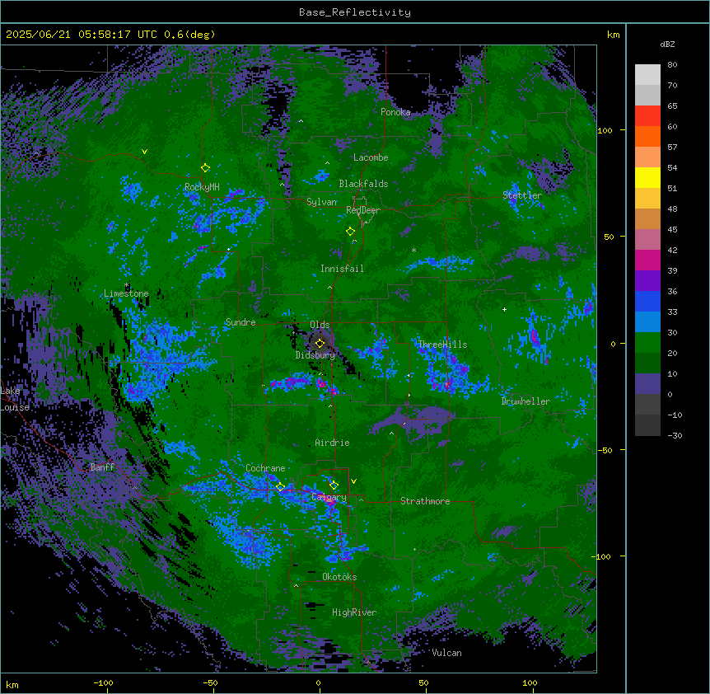This screenshot has width=710, height=694.
Task: Click the radar site marker between Olds and Didsbury
Action: [x=320, y=344]
